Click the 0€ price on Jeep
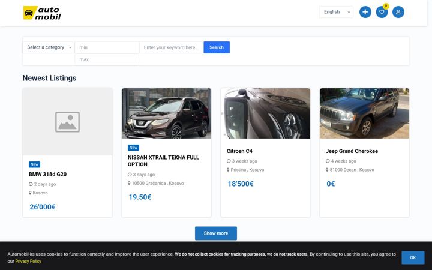 331,184
